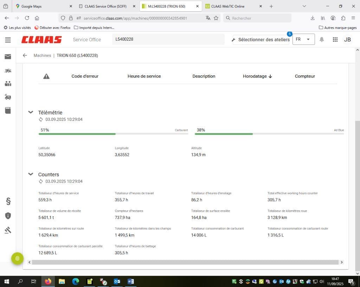
Task: Open the apps grid launcher icon
Action: [335, 40]
